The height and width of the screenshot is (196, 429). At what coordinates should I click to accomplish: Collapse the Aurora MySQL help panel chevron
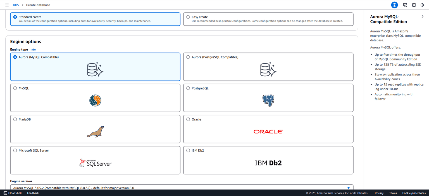coord(422,17)
